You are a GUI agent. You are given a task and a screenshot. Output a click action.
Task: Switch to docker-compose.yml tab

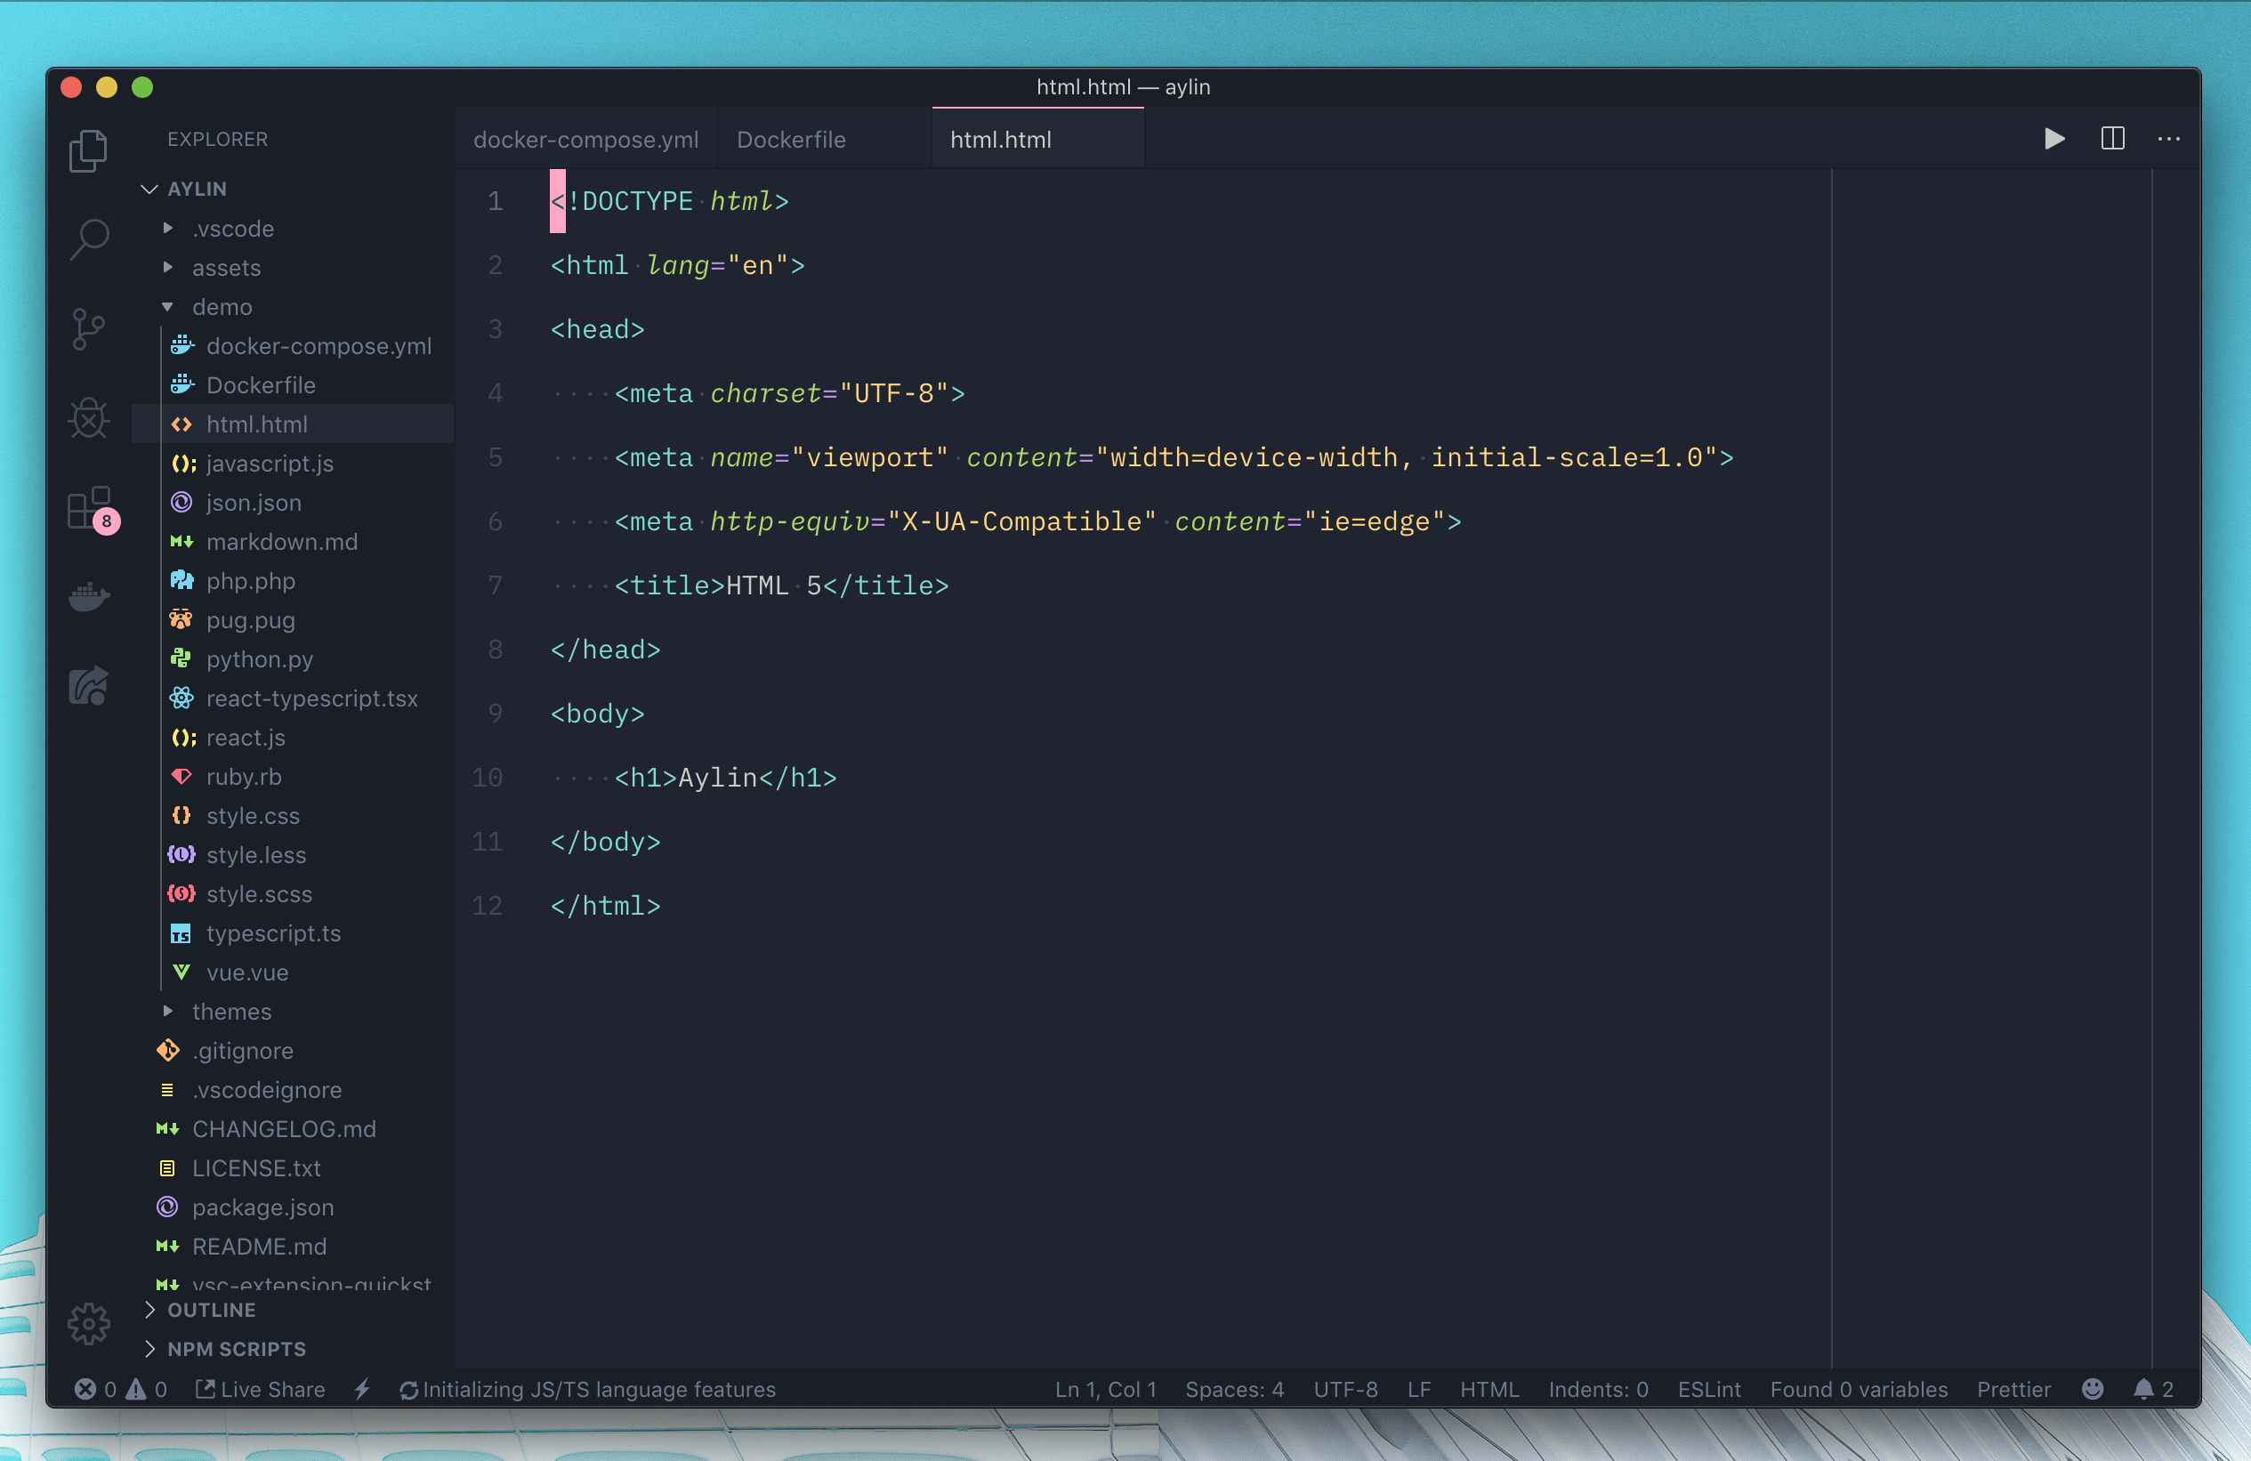[x=585, y=139]
